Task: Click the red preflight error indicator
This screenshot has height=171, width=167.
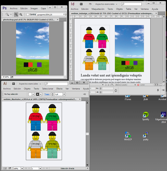Action: point(138,85)
